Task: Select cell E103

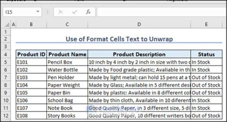Action: (31, 78)
